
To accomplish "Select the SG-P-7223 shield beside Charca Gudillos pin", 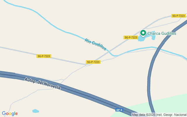I will (x=131, y=37).
